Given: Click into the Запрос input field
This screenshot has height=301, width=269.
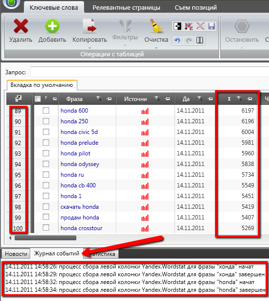Looking at the screenshot, I should click(x=150, y=72).
